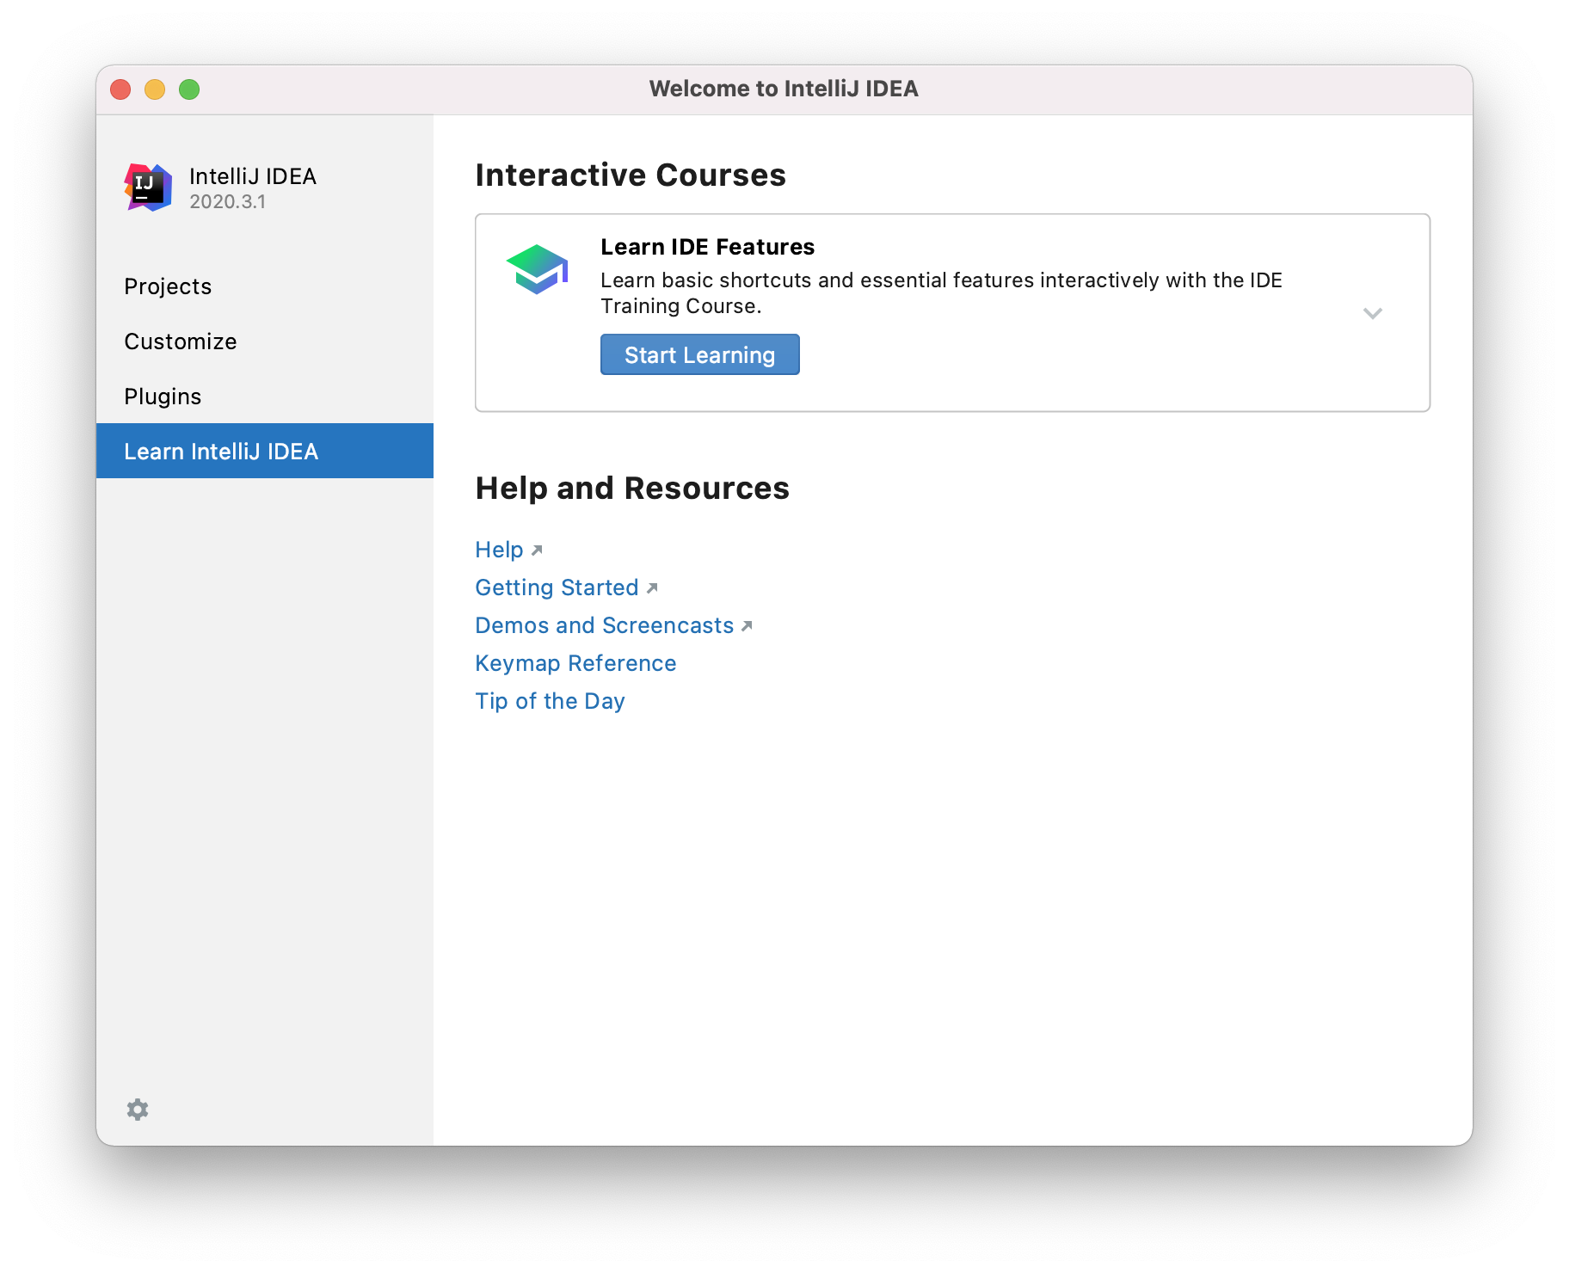1569x1273 pixels.
Task: Click the IntelliJ IDEA logo icon
Action: [149, 187]
